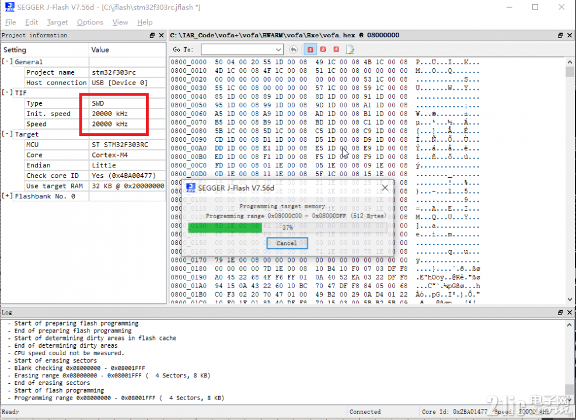Viewport: 576px width, 420px height.
Task: Select 1-byte display width icon
Action: tap(310, 50)
